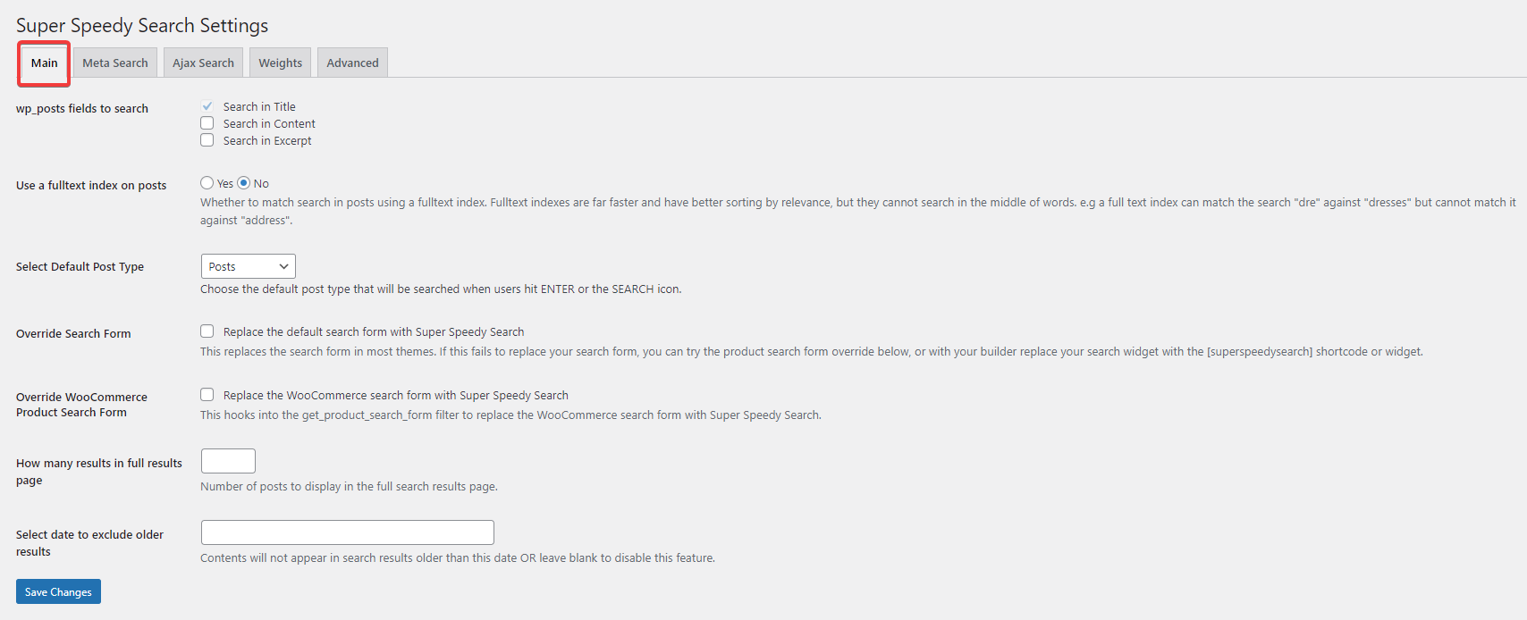The width and height of the screenshot is (1527, 620).
Task: Open the Ajax Search tab
Action: pos(203,62)
